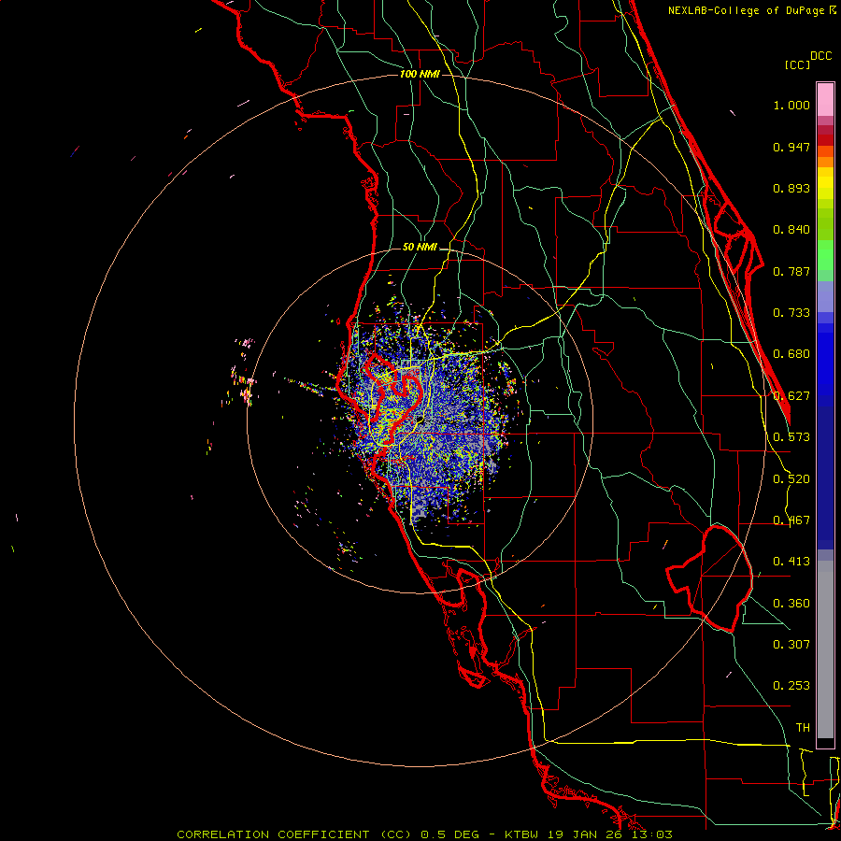841x841 pixels.
Task: Select the DCC label above the color scale
Action: click(x=820, y=56)
